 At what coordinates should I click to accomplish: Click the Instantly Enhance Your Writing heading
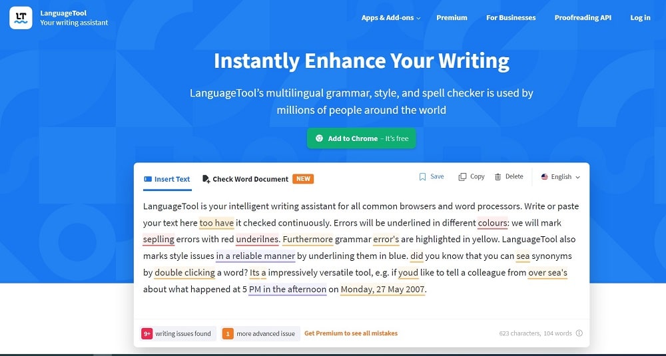coord(362,61)
